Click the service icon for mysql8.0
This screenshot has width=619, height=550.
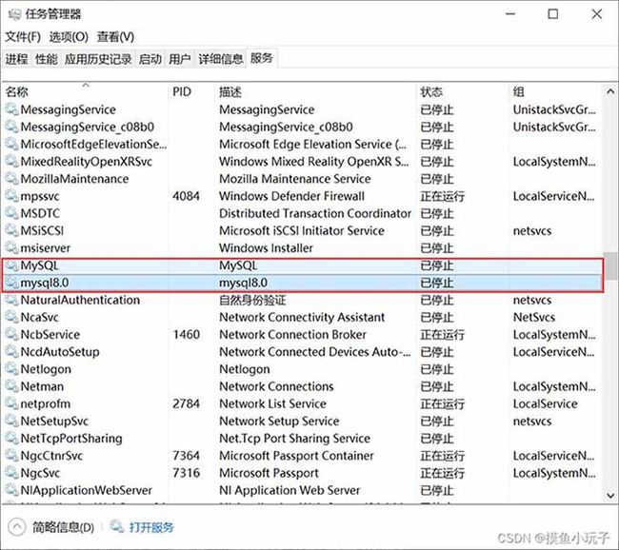11,283
